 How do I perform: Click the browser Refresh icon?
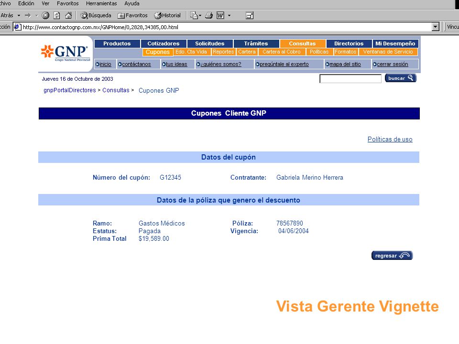coord(57,15)
